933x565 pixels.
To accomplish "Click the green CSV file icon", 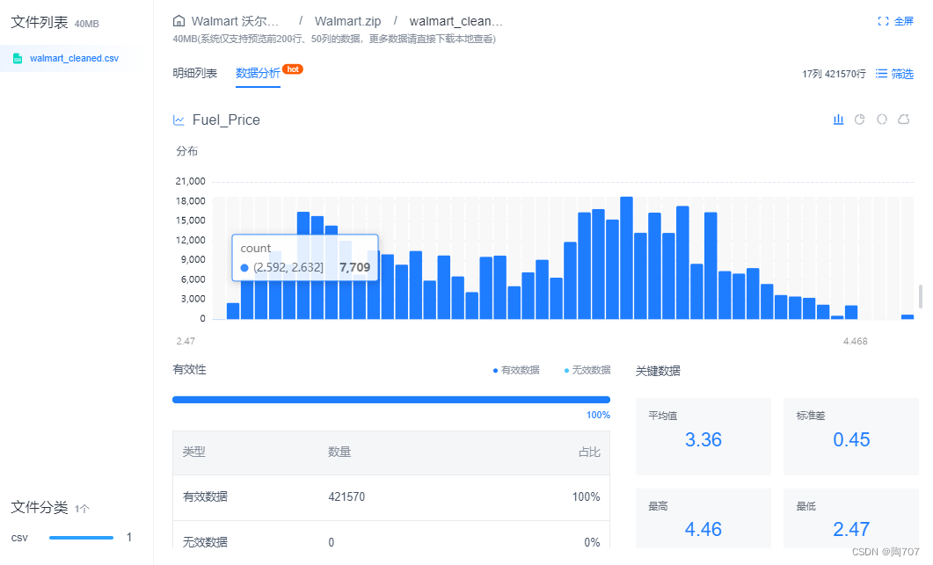I will pyautogui.click(x=18, y=58).
